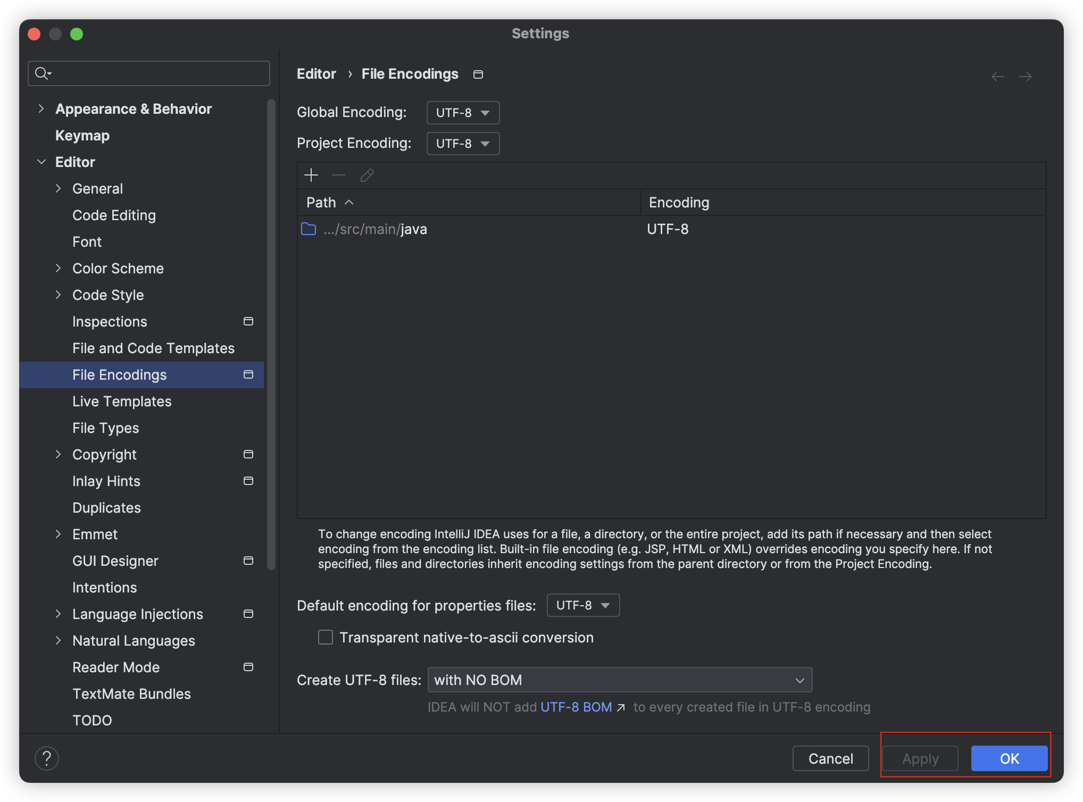Click the Cancel button
This screenshot has width=1083, height=802.
pos(830,758)
